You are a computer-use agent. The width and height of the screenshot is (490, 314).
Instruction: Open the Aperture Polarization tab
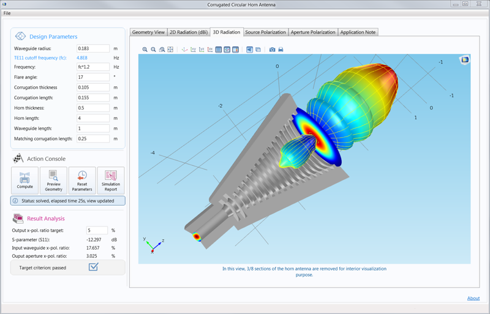click(313, 32)
